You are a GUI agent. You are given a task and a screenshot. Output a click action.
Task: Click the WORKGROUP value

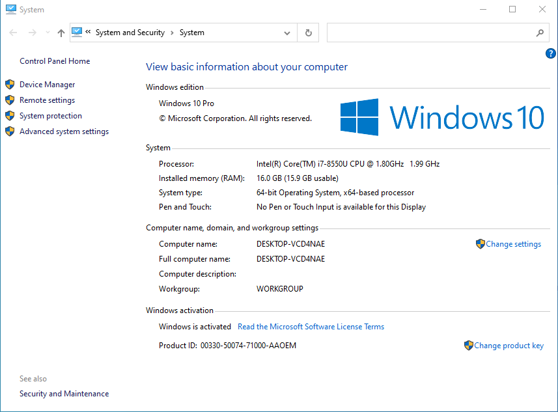tap(280, 289)
